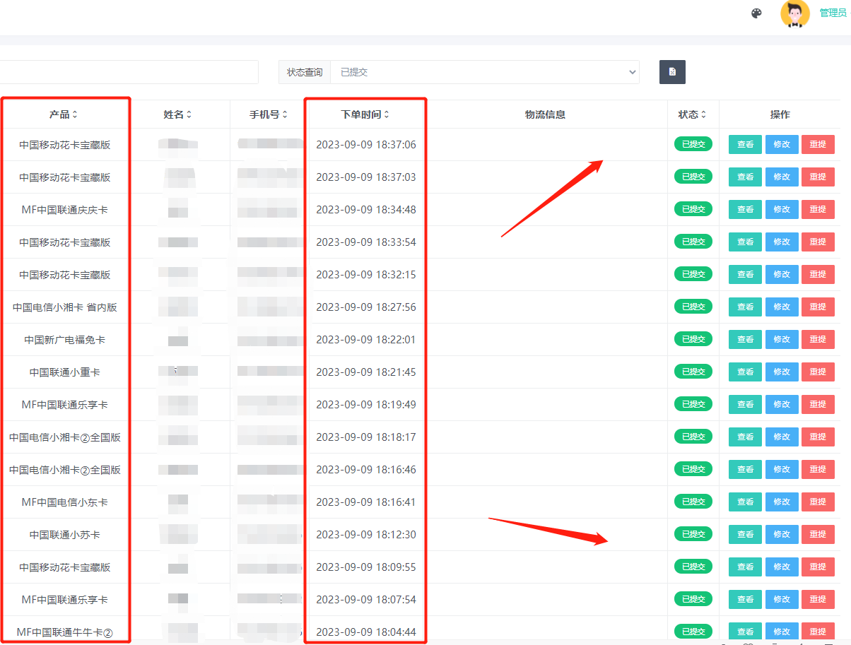Click 查看 for the 18:07:54 order
This screenshot has width=851, height=645.
[745, 600]
